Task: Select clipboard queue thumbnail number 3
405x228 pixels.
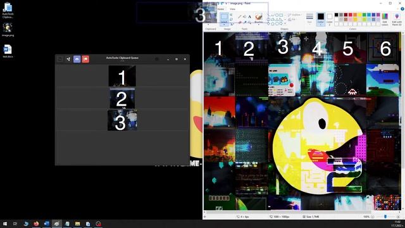Action: coord(122,120)
